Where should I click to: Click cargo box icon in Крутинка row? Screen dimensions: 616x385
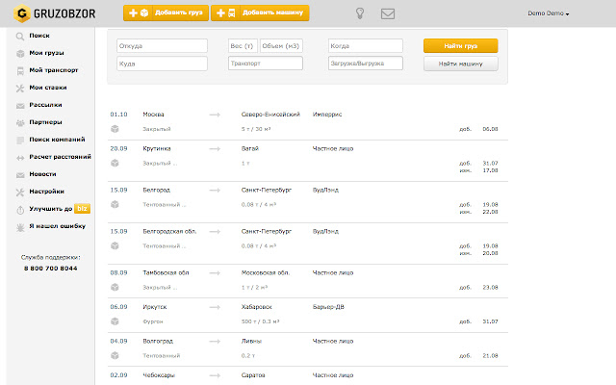point(115,163)
